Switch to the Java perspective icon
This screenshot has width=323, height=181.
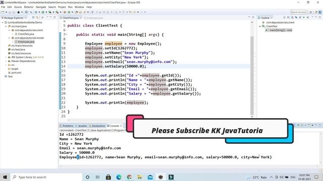point(320,12)
